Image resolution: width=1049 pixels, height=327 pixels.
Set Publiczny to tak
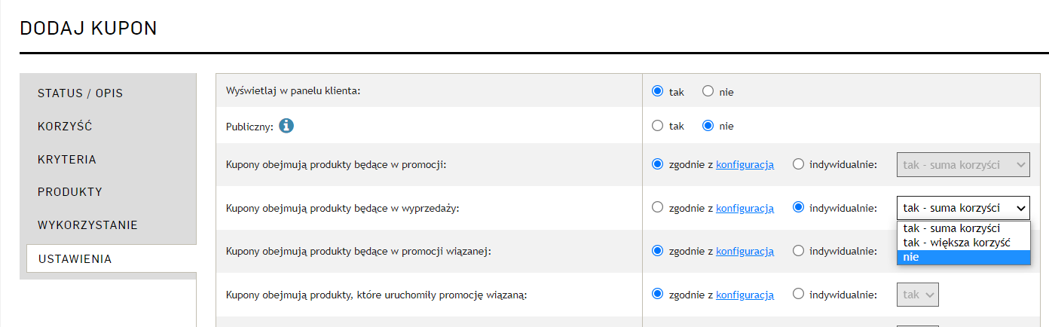658,126
